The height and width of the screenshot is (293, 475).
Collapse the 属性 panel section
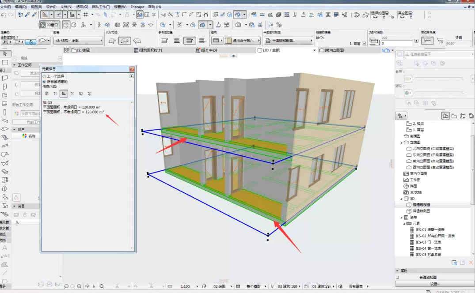coord(397,271)
